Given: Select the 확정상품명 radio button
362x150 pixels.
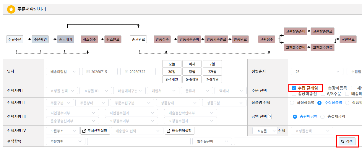Looking at the screenshot, I should coord(292,103).
